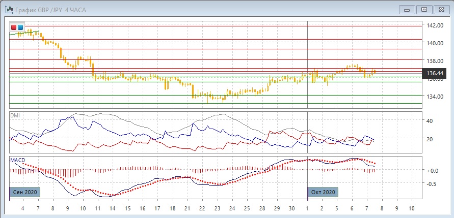Image resolution: width=454 pixels, height=218 pixels.
Task: Click date 28 on the time axis
Action: coord(262,208)
